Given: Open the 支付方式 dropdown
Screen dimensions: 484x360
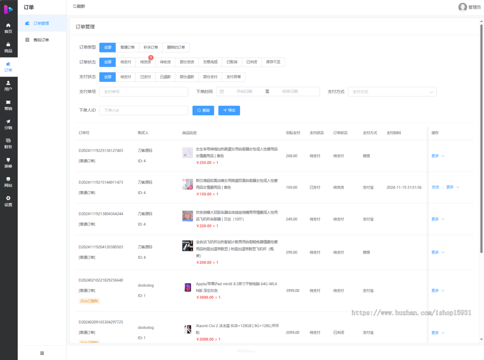Looking at the screenshot, I should click(392, 92).
